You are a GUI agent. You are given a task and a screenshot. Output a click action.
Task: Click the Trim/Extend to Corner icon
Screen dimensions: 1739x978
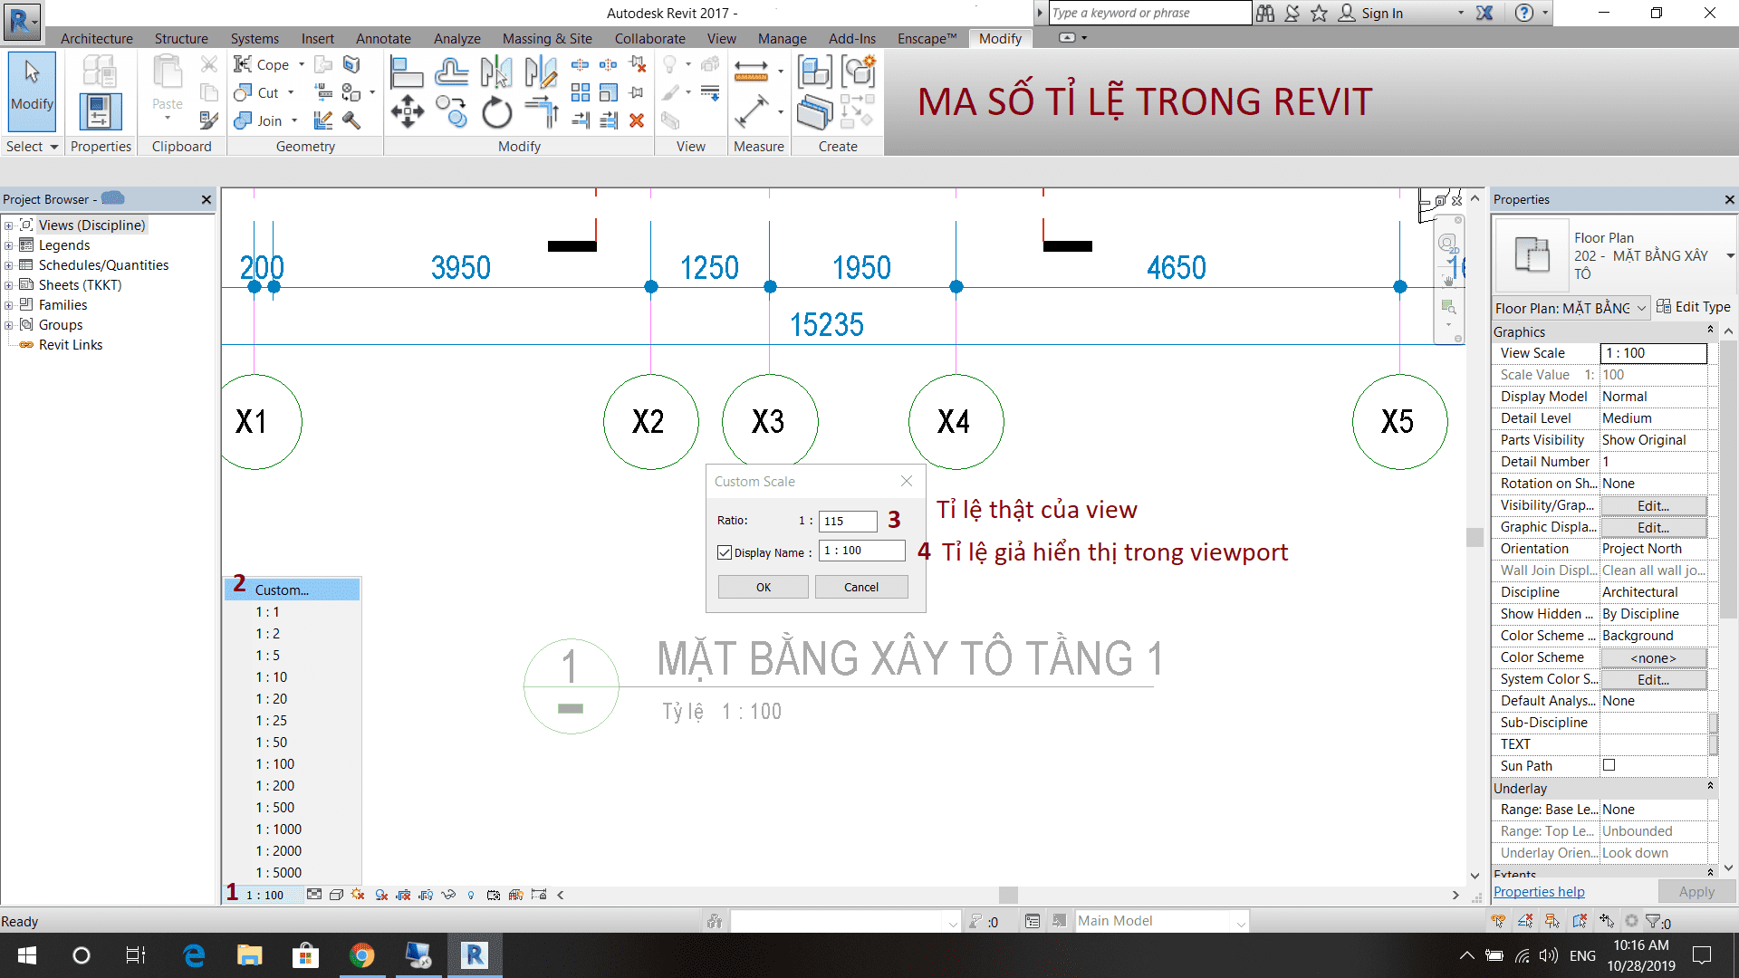(542, 112)
